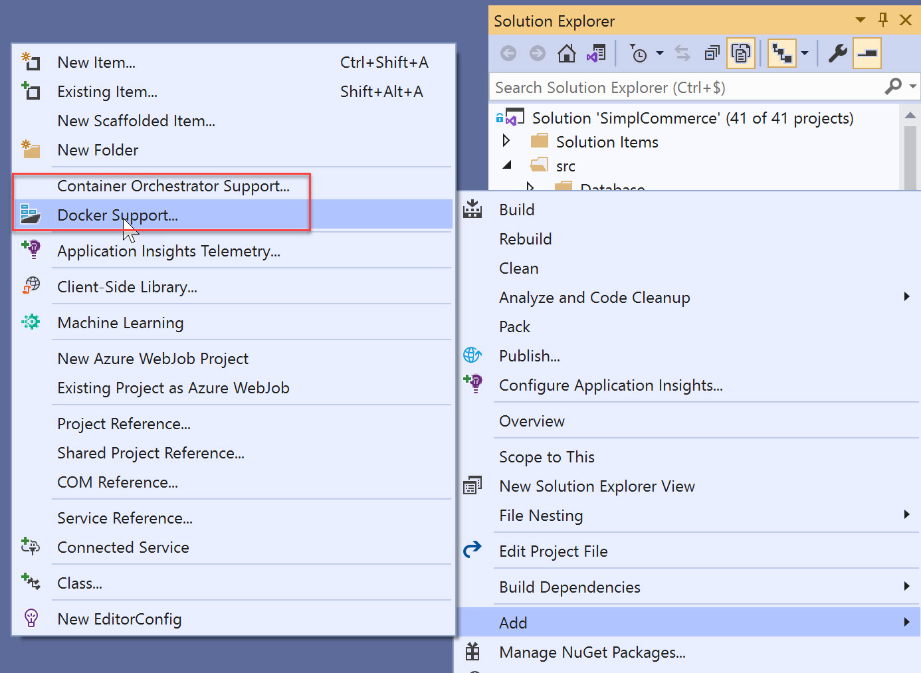
Task: Choose Rebuild from the context menu
Action: pos(525,239)
